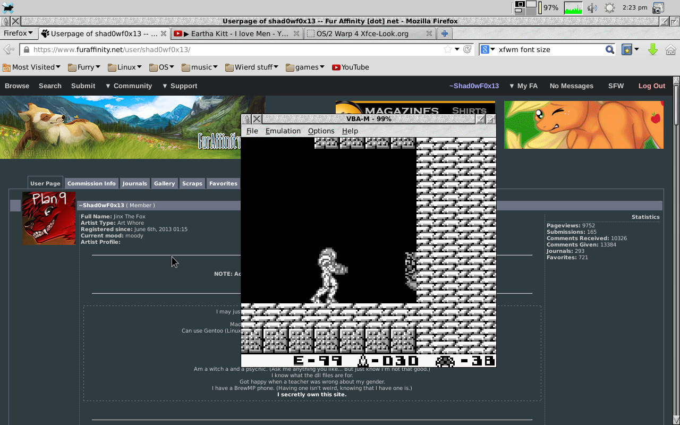Click the Plan9 user avatar image
Screen dimensions: 680x425
[49, 218]
